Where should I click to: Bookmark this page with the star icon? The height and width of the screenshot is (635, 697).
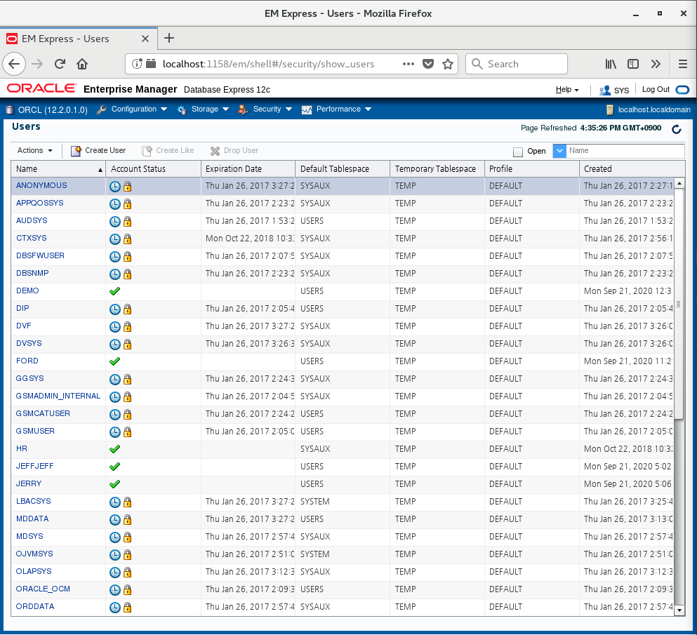pyautogui.click(x=448, y=64)
